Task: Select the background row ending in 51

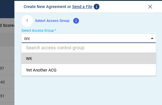Action: tap(7, 96)
